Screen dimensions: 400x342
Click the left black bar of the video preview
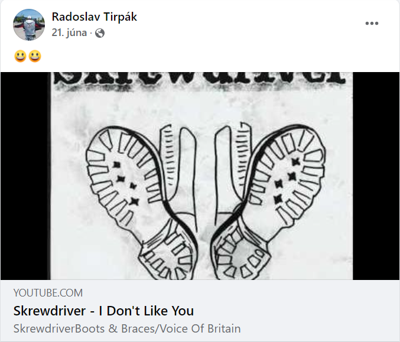pyautogui.click(x=25, y=176)
